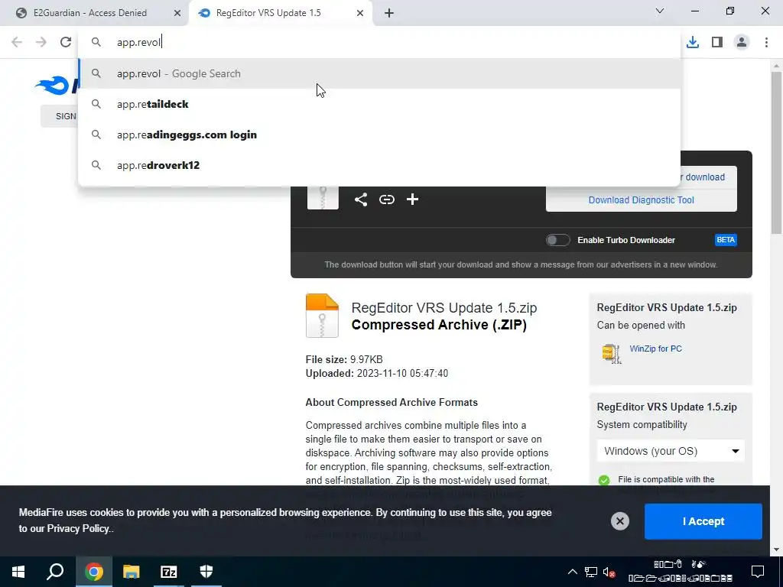Pick the app.redroverk12 suggestion
The height and width of the screenshot is (587, 783).
[379, 165]
